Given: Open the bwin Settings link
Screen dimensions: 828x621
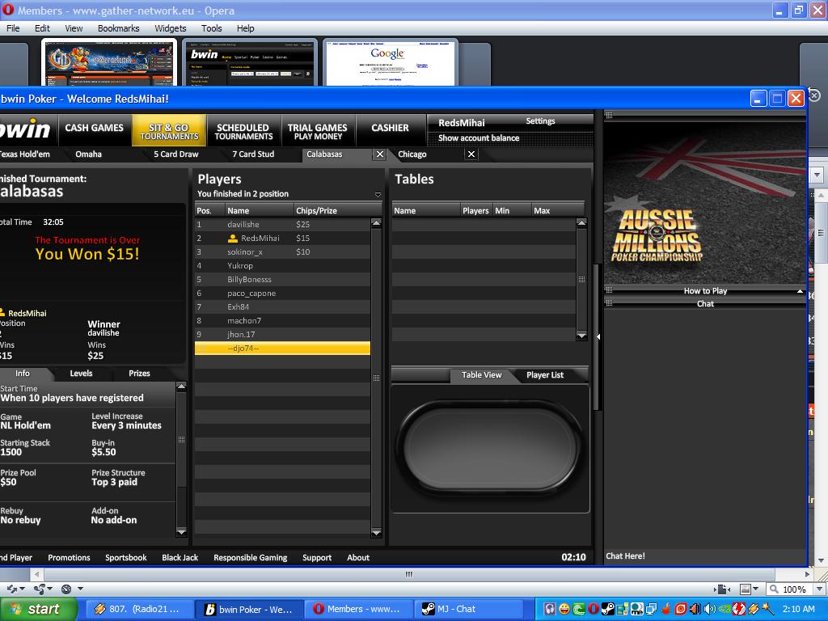Looking at the screenshot, I should (x=540, y=121).
